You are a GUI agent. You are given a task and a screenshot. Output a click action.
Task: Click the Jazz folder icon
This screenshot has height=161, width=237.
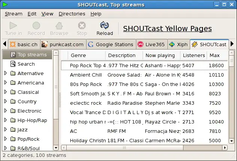[x=13, y=130]
